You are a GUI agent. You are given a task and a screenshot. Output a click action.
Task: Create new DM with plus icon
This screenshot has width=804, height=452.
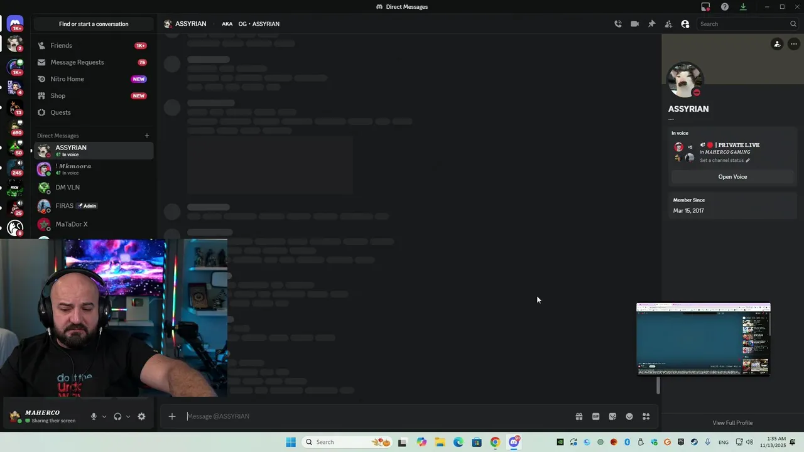click(x=147, y=136)
